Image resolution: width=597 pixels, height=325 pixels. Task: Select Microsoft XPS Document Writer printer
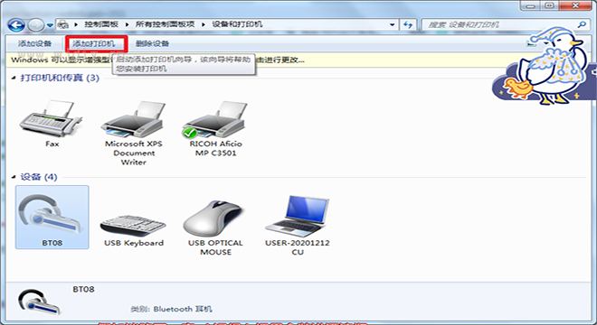(133, 119)
